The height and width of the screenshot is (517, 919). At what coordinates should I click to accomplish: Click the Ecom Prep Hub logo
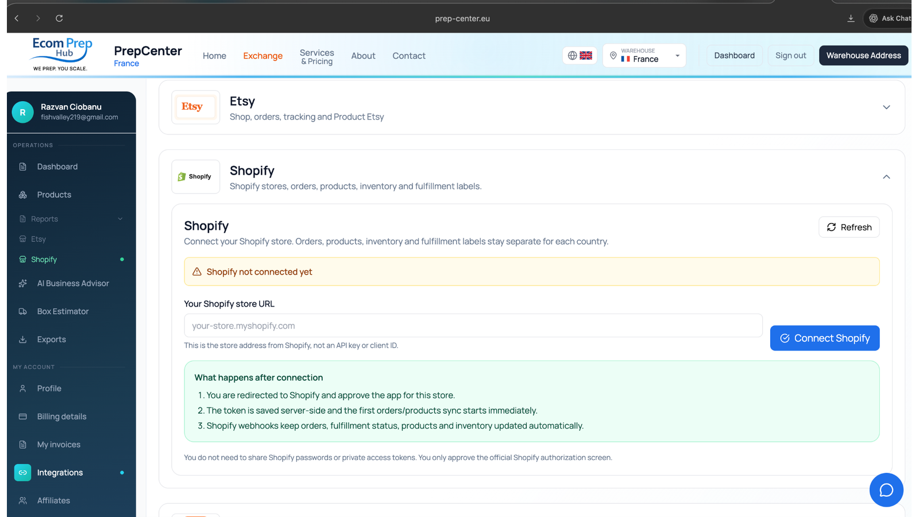coord(62,55)
